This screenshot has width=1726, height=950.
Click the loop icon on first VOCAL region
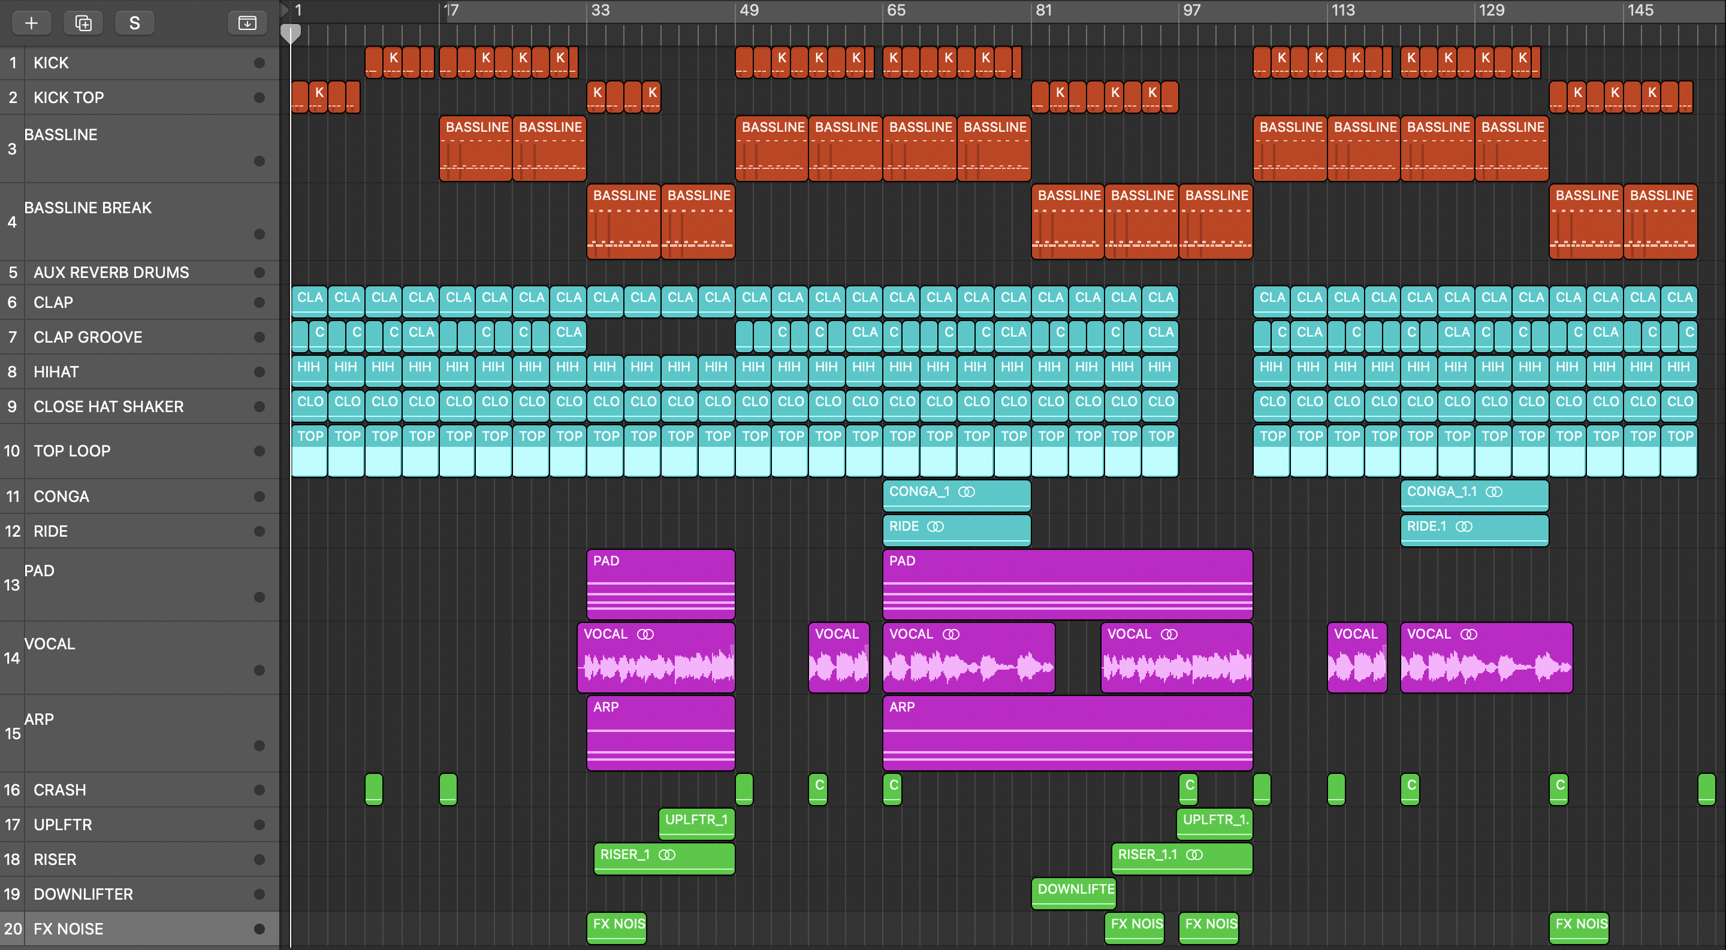point(645,635)
